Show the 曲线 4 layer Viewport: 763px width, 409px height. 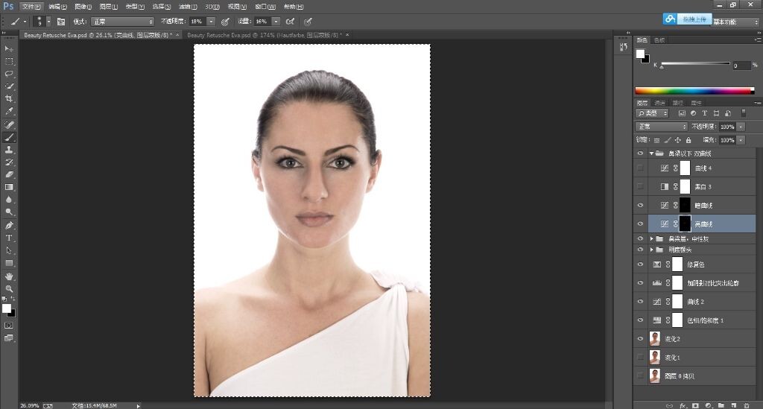pos(640,168)
